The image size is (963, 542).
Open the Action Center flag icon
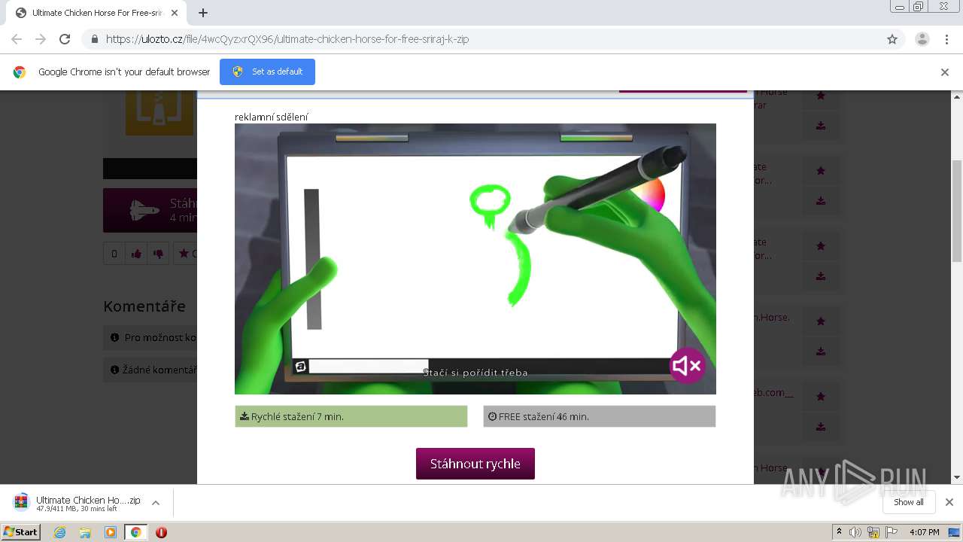coord(892,532)
